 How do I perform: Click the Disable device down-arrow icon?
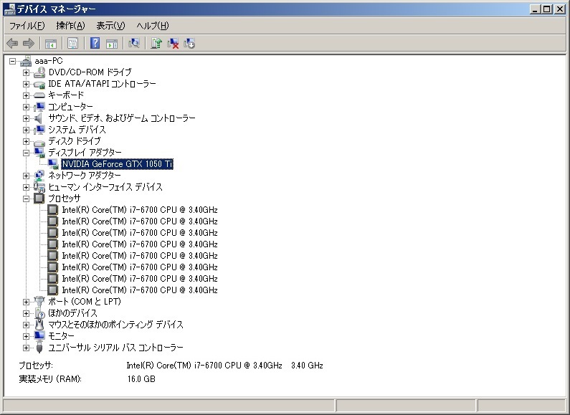coord(189,43)
